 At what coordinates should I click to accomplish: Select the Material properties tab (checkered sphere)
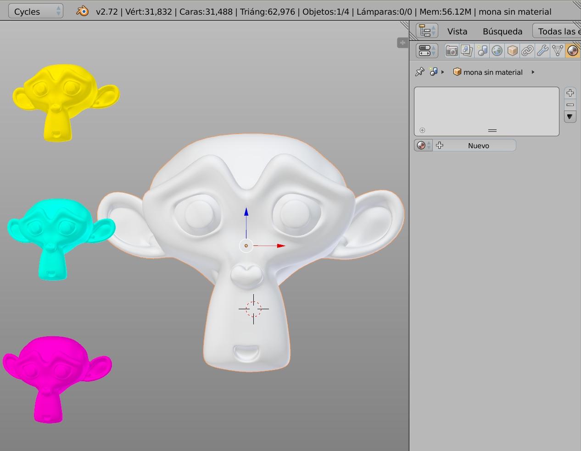point(573,51)
